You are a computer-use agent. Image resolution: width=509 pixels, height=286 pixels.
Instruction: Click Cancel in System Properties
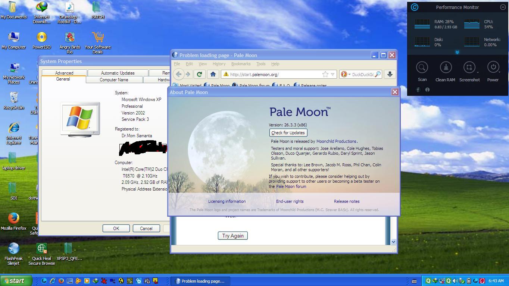click(x=146, y=229)
